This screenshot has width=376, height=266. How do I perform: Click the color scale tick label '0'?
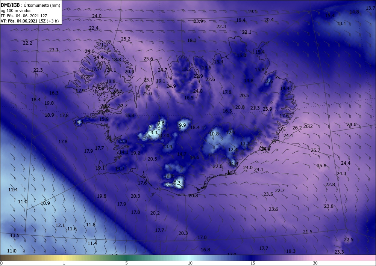pos(2,263)
